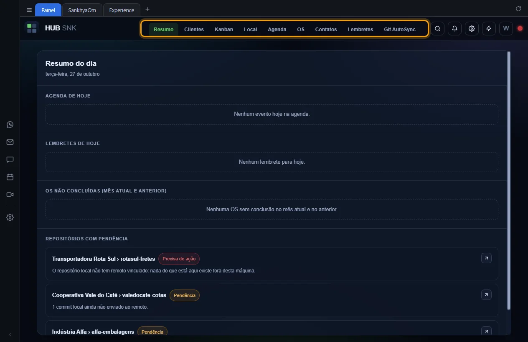Open the Kanban navigation item
This screenshot has height=342, width=528.
click(x=224, y=29)
